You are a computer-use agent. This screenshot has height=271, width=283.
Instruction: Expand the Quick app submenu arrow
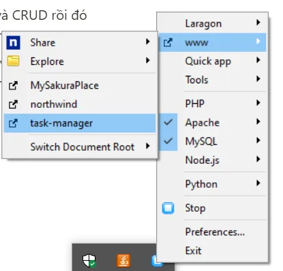pos(258,60)
